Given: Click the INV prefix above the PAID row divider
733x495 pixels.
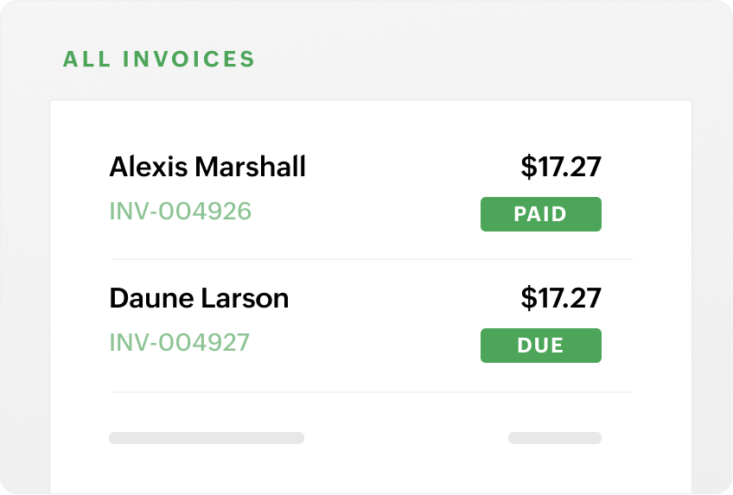Looking at the screenshot, I should [x=126, y=211].
